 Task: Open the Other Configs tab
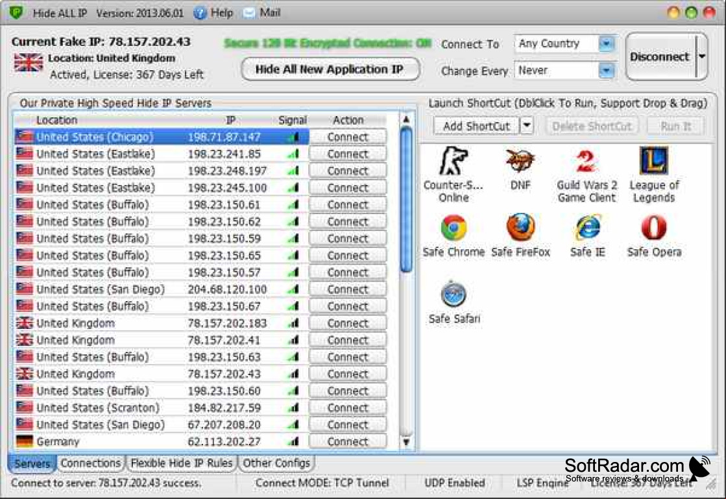tap(276, 463)
